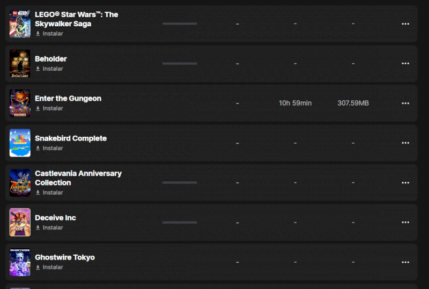Screen dimensions: 429x289
Task: Open three-dot menu for Beholder
Action: [405, 63]
